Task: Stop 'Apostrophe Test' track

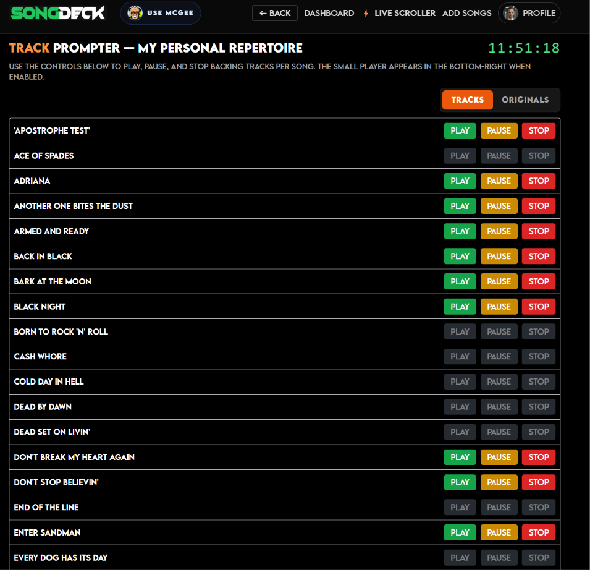Action: tap(539, 130)
